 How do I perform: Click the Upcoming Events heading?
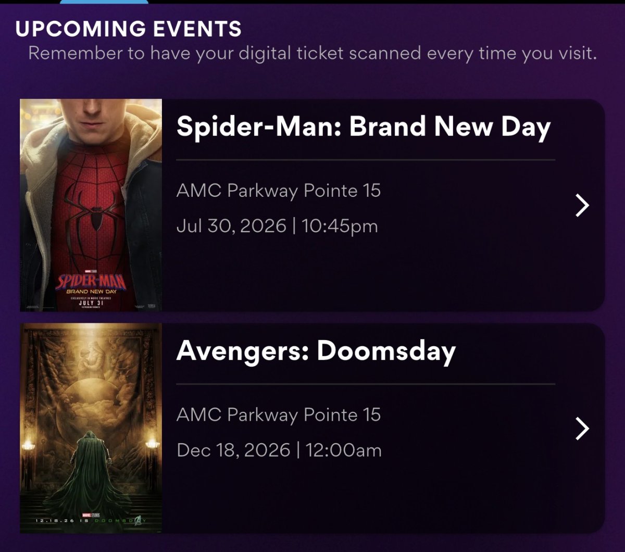[x=129, y=29]
